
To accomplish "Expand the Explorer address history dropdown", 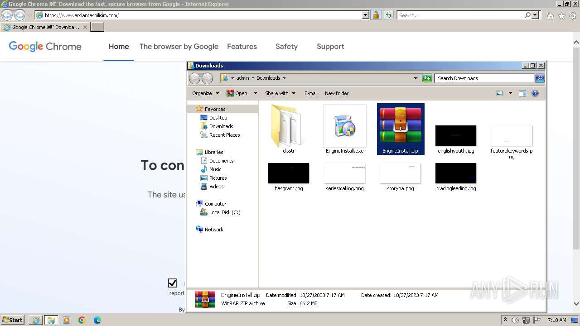I will pyautogui.click(x=416, y=78).
